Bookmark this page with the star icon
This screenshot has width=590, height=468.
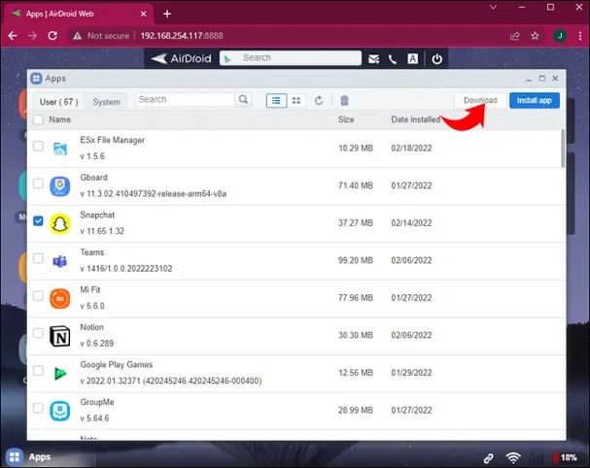[535, 36]
